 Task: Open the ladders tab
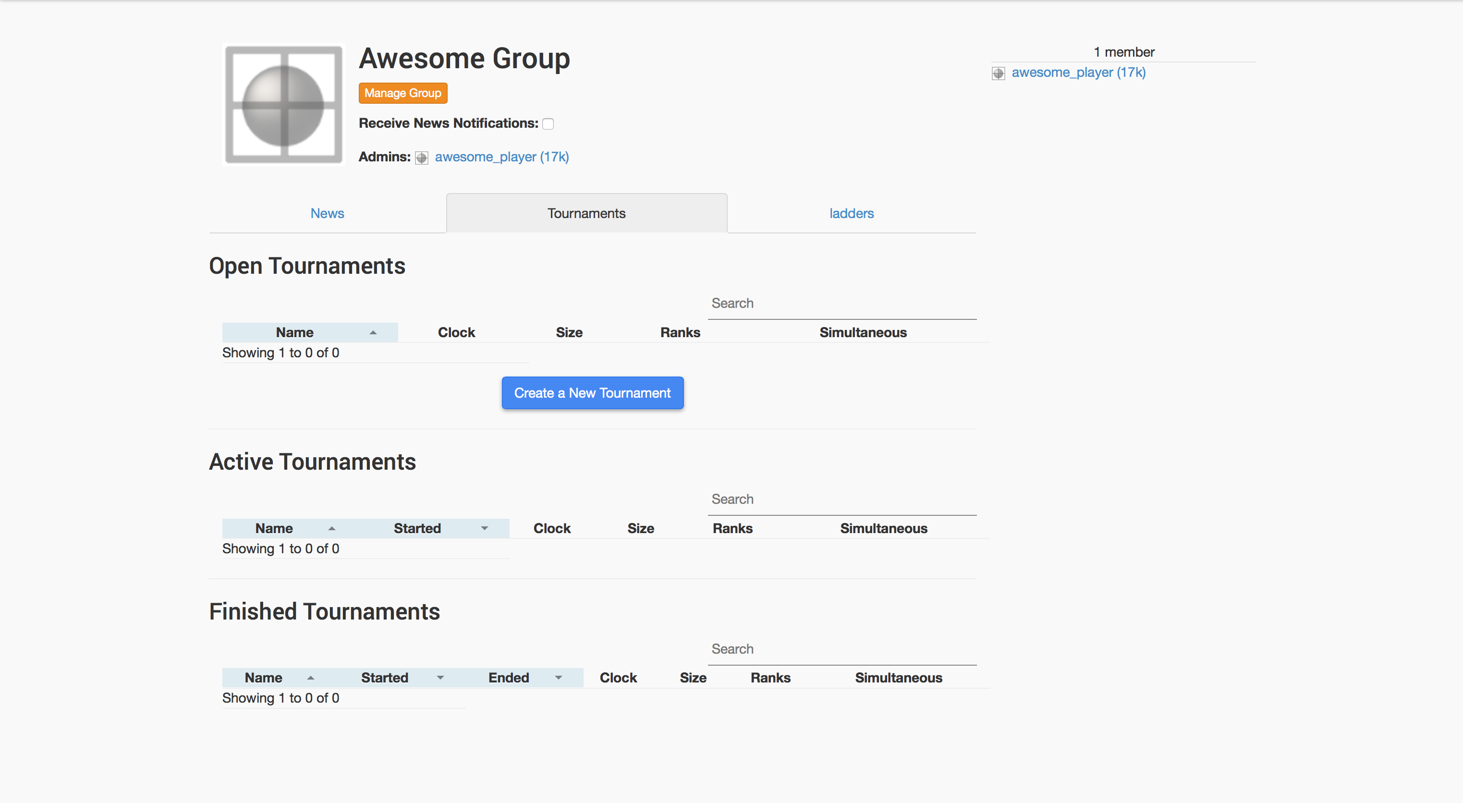click(851, 214)
